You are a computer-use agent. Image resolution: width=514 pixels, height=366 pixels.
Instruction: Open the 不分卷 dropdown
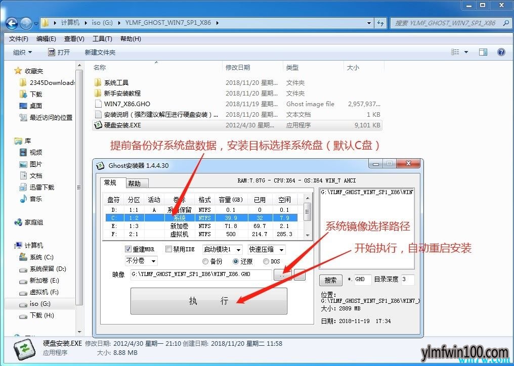(x=141, y=261)
